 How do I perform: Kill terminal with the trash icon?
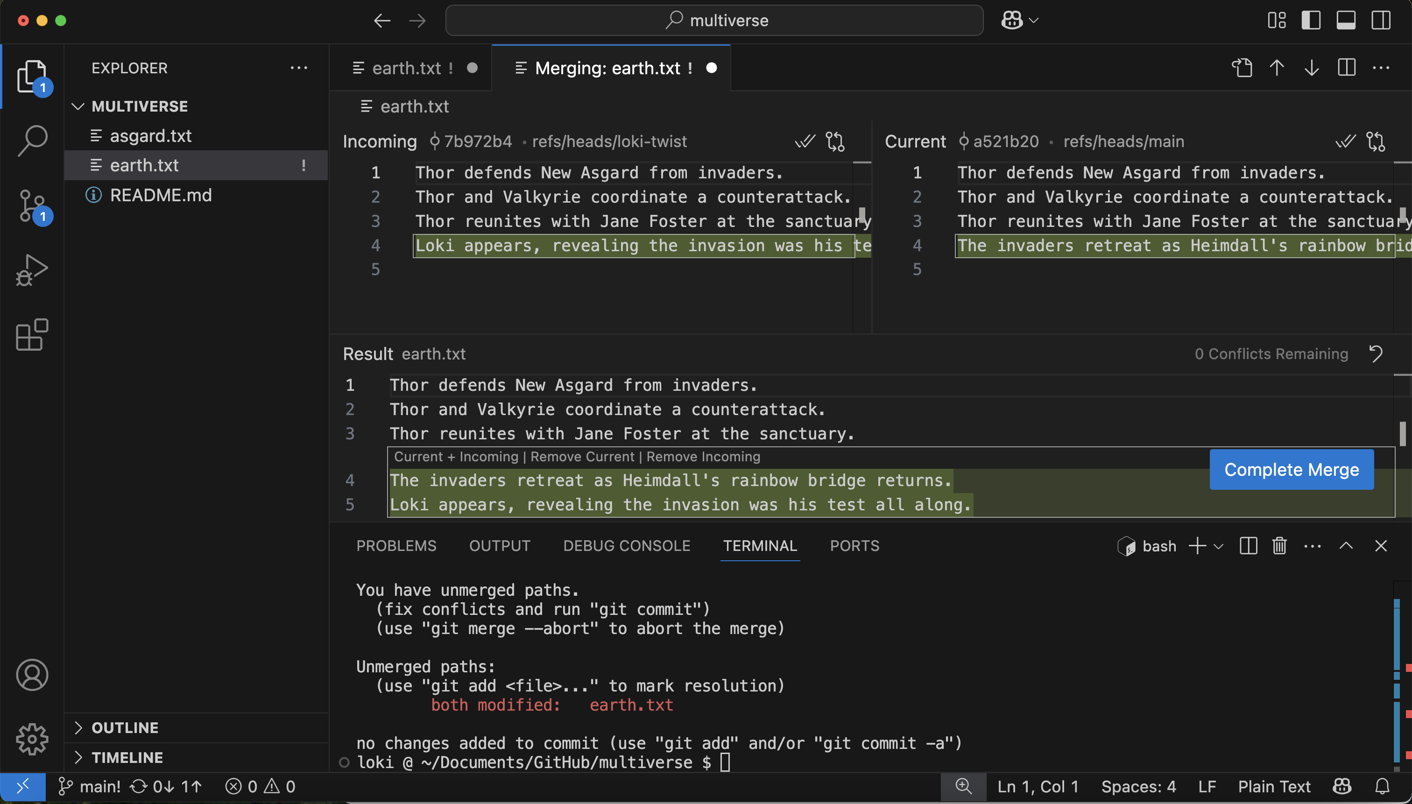click(1279, 546)
